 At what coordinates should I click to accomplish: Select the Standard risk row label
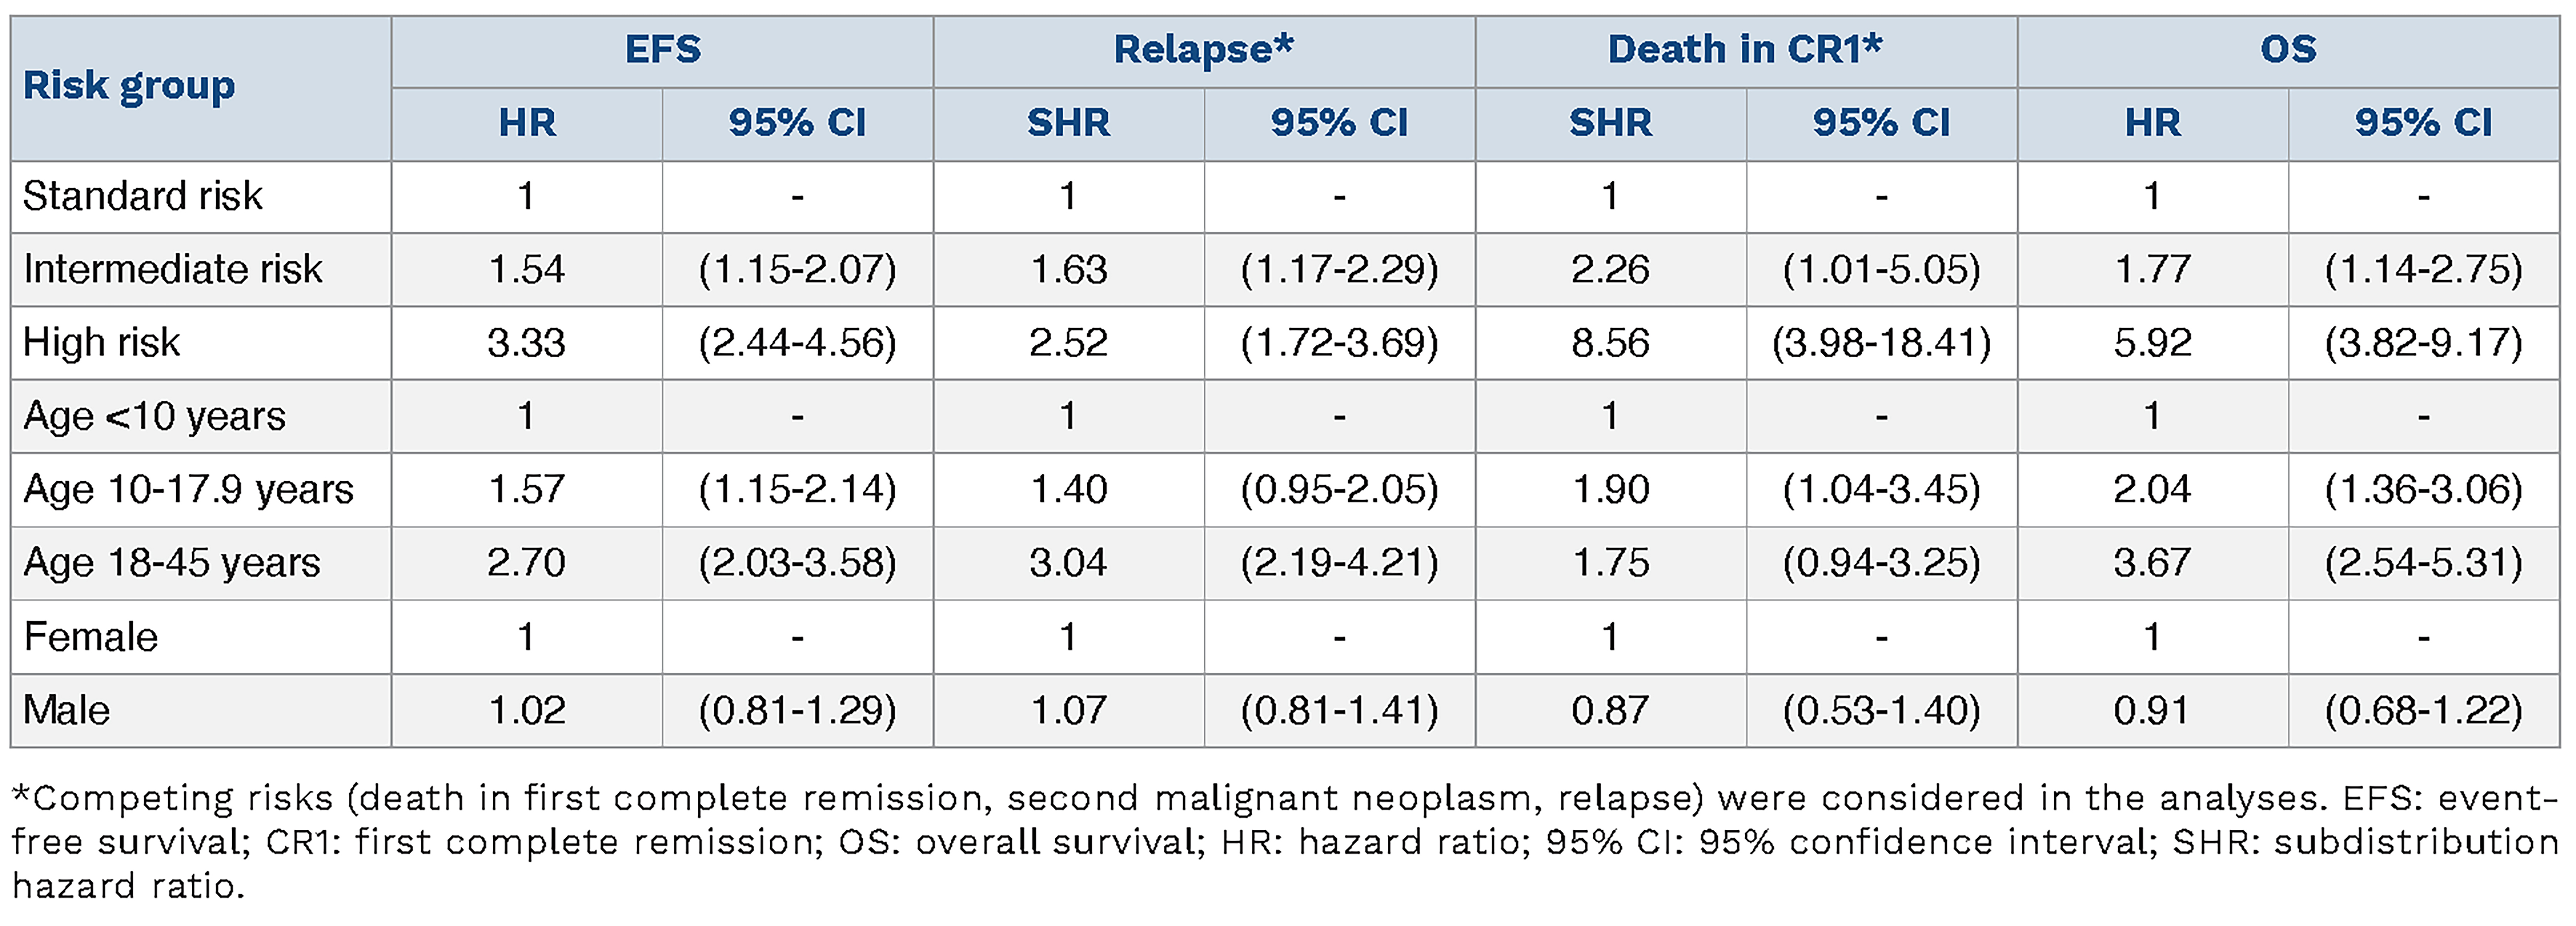(142, 196)
